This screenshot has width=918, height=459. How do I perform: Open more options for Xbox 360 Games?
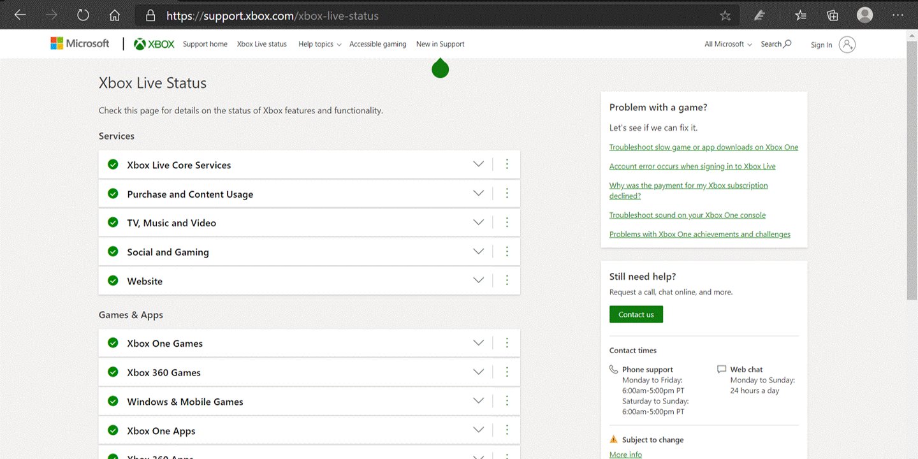507,372
